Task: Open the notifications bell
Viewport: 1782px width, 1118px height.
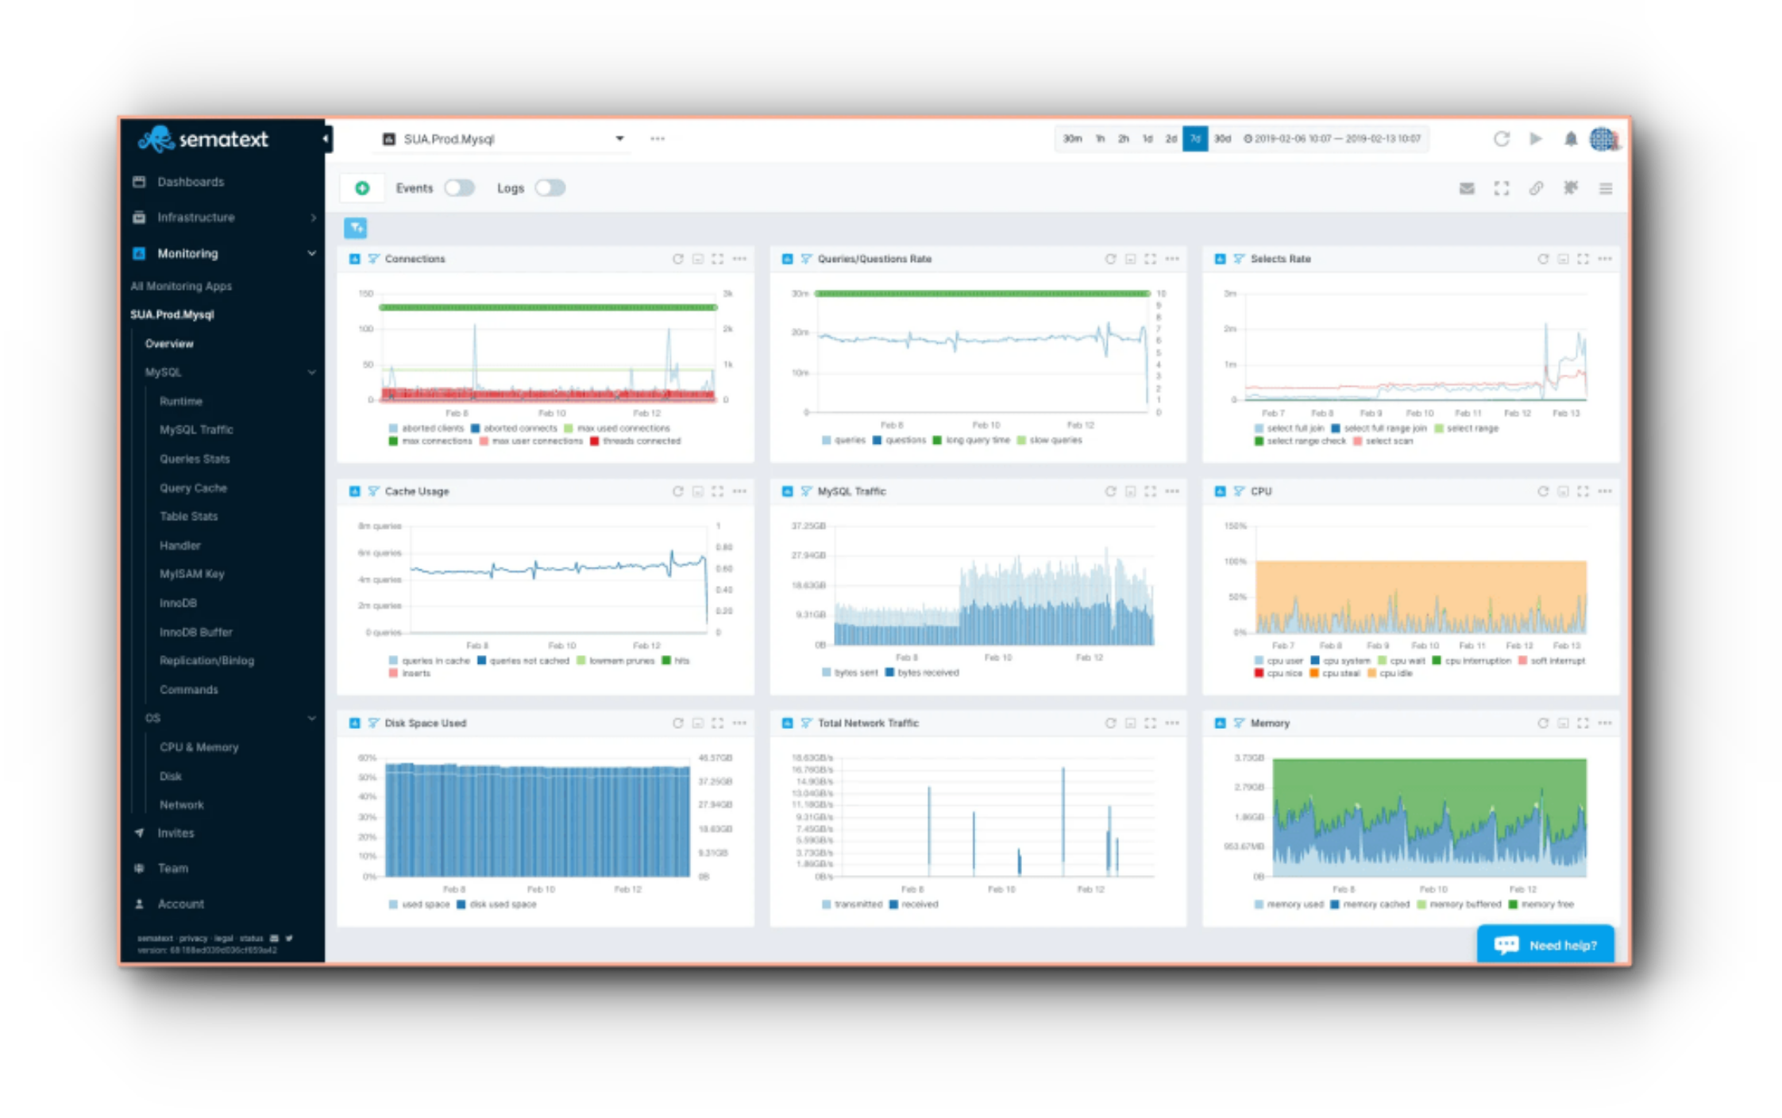Action: click(x=1570, y=139)
